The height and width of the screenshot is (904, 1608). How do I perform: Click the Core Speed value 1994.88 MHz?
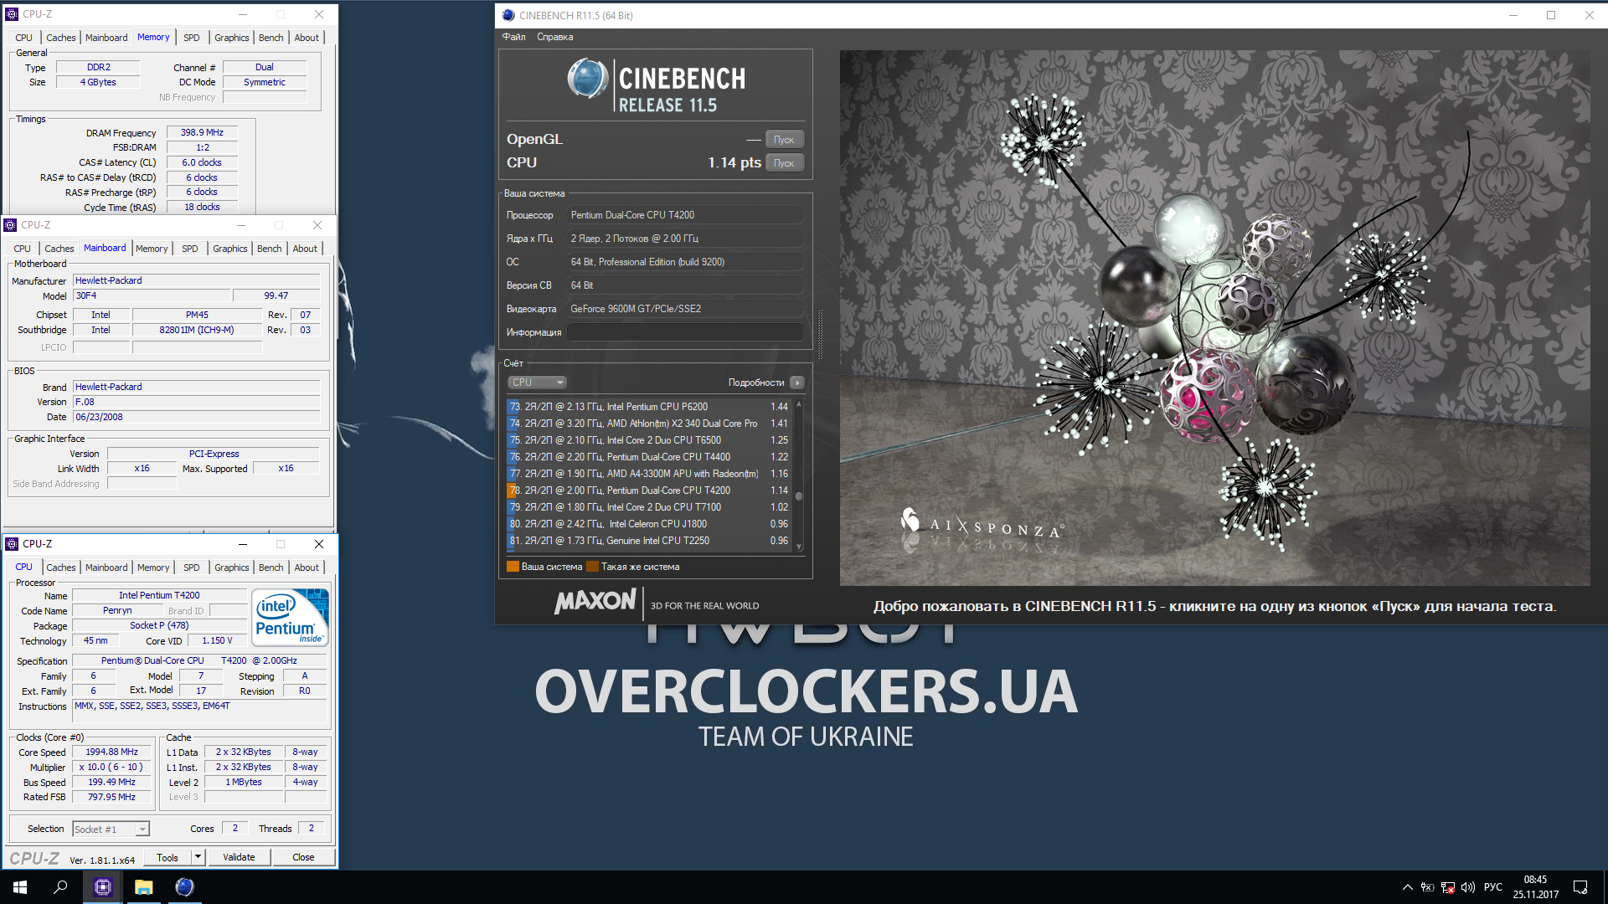click(x=111, y=752)
